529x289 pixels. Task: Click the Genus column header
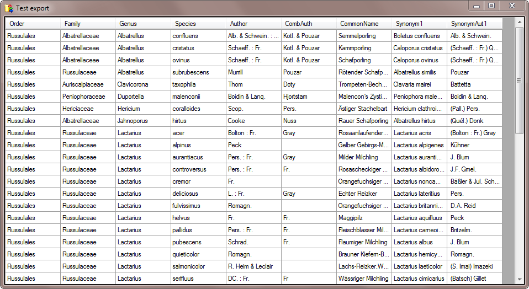pyautogui.click(x=143, y=24)
